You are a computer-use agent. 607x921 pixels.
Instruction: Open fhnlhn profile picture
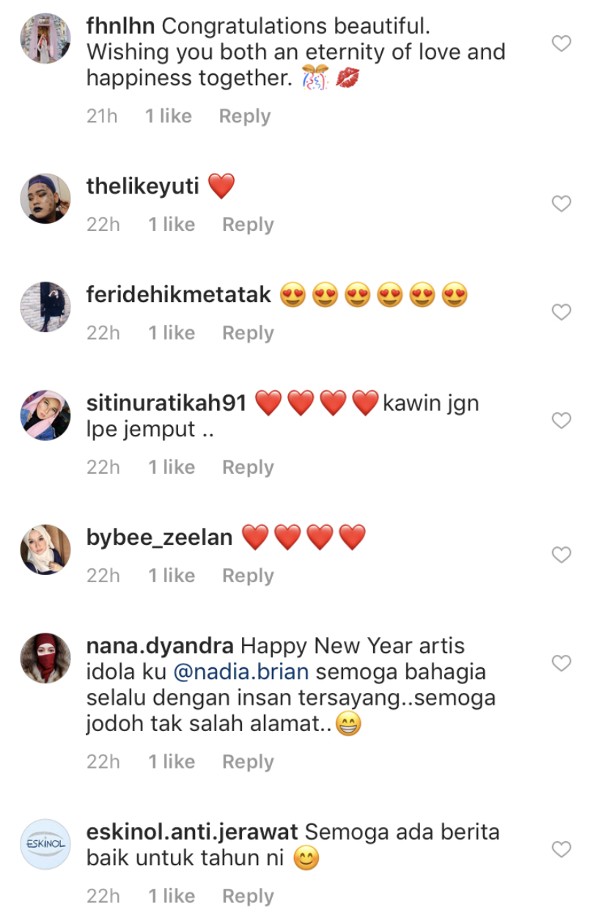45,38
